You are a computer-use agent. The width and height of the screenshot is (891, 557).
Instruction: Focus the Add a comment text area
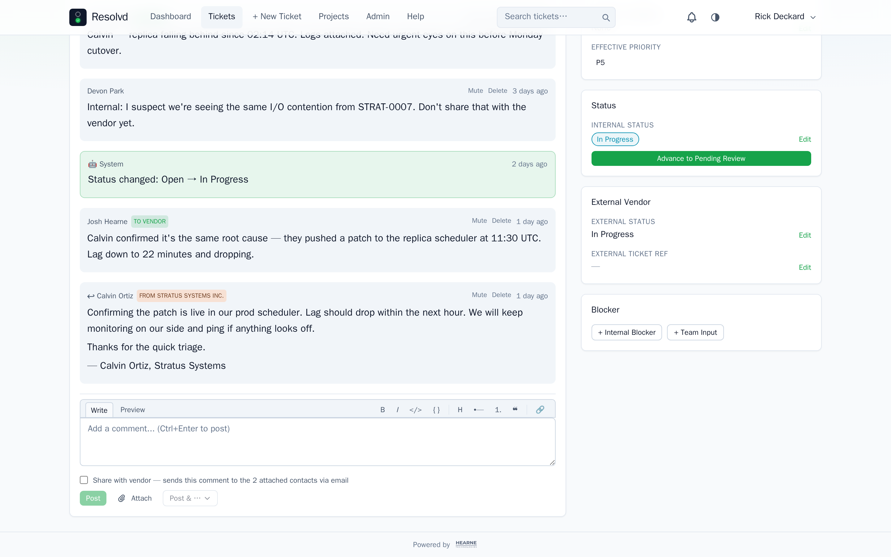[x=317, y=442]
